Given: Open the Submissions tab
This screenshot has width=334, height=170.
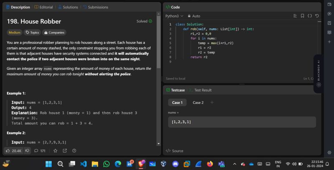Looking at the screenshot, I should click(96, 7).
